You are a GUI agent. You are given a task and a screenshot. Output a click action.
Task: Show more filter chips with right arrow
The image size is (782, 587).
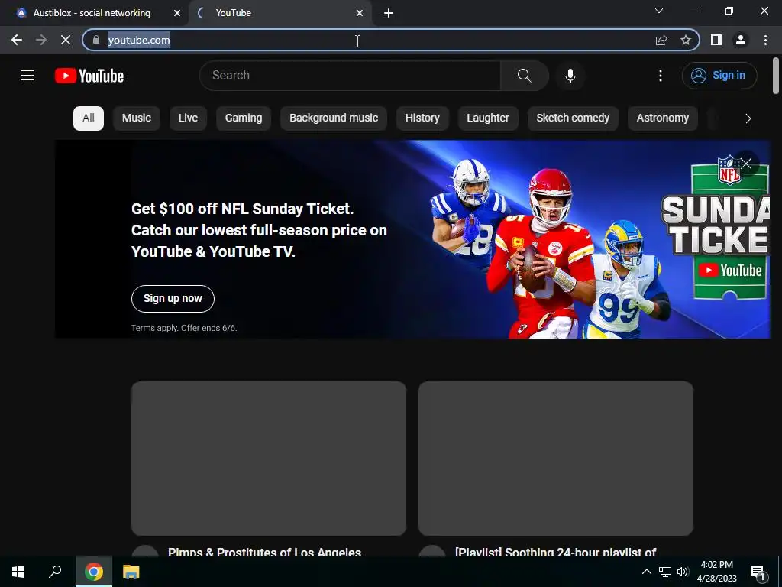click(x=748, y=118)
